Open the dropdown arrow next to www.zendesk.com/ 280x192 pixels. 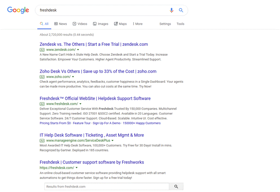coord(78,50)
